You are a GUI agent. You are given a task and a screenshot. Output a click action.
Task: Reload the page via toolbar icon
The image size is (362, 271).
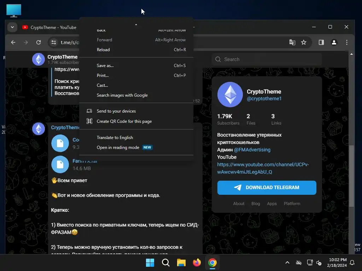[39, 42]
